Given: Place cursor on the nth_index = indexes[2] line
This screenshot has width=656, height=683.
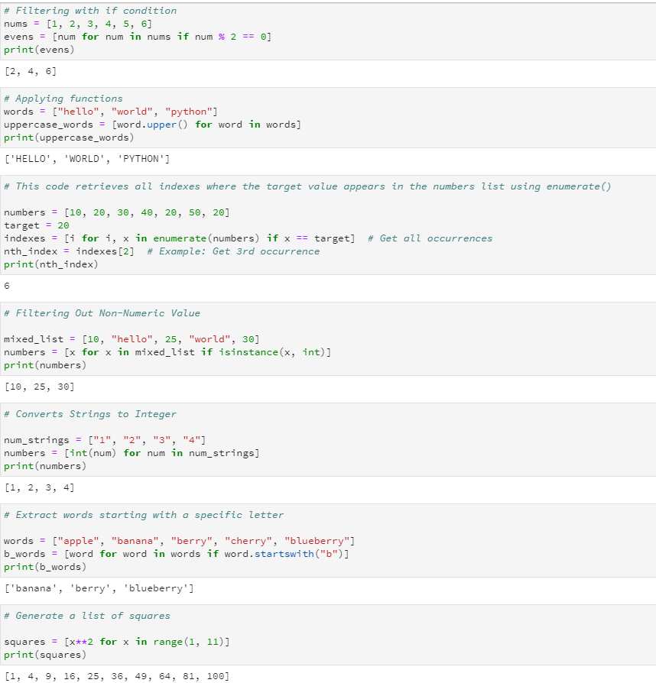Looking at the screenshot, I should tap(162, 251).
